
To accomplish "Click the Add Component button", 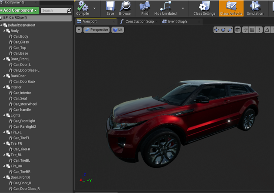I will coord(20,10).
